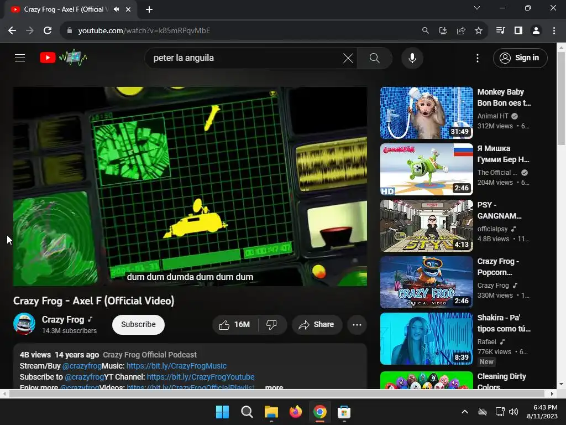Click the horizontal scrollbar at the bottom
Image resolution: width=566 pixels, height=425 pixels.
coord(276,393)
